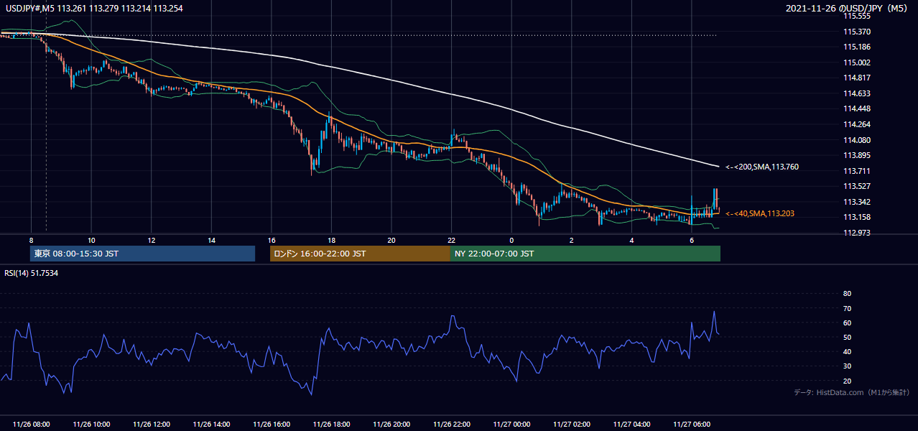Click the price axis value 115.370
The width and height of the screenshot is (918, 431).
[x=856, y=32]
